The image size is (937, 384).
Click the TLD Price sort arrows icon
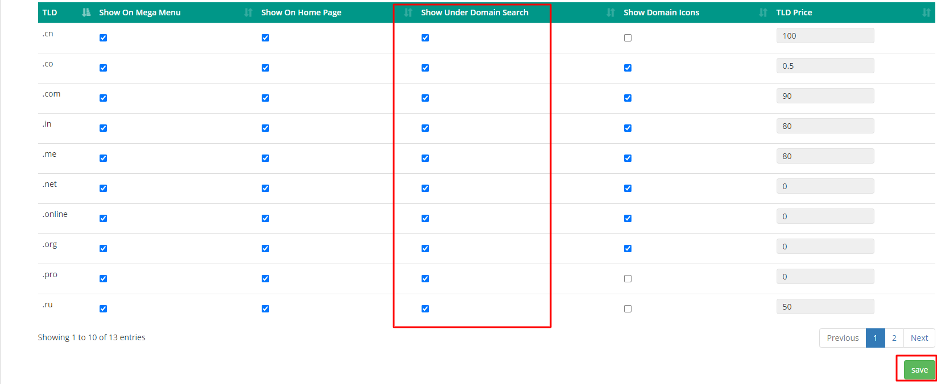(926, 12)
